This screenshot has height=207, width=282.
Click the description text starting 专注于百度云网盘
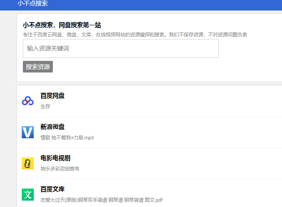[135, 35]
